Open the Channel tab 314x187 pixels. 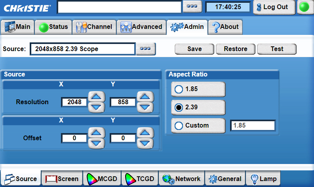(x=94, y=27)
